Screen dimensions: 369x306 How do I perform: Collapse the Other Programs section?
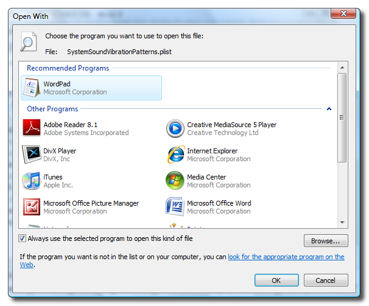tap(329, 109)
